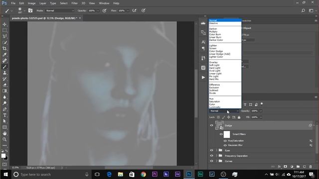Select the Path Selection tool

click(x=4, y=121)
